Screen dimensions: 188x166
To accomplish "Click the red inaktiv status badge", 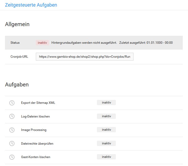I will [42, 43].
